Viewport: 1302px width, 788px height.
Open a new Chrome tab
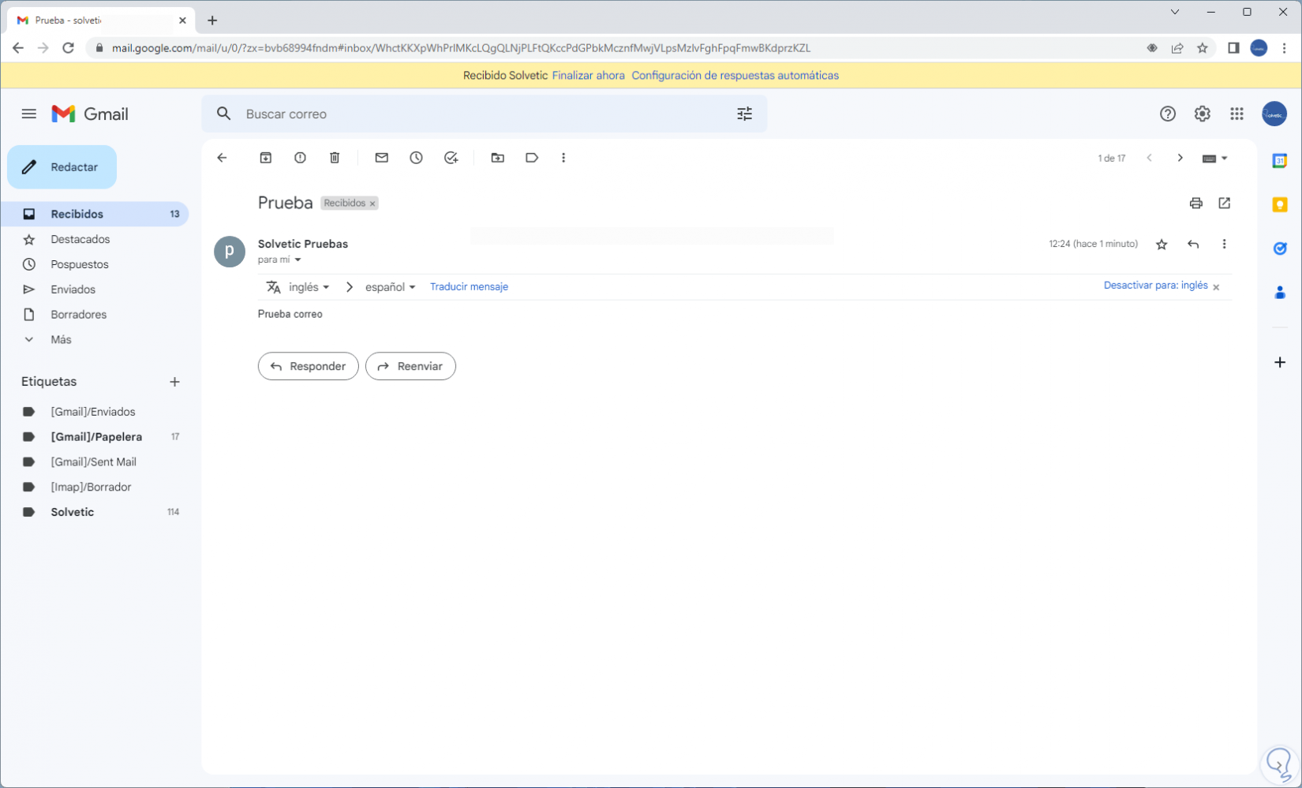(x=212, y=21)
